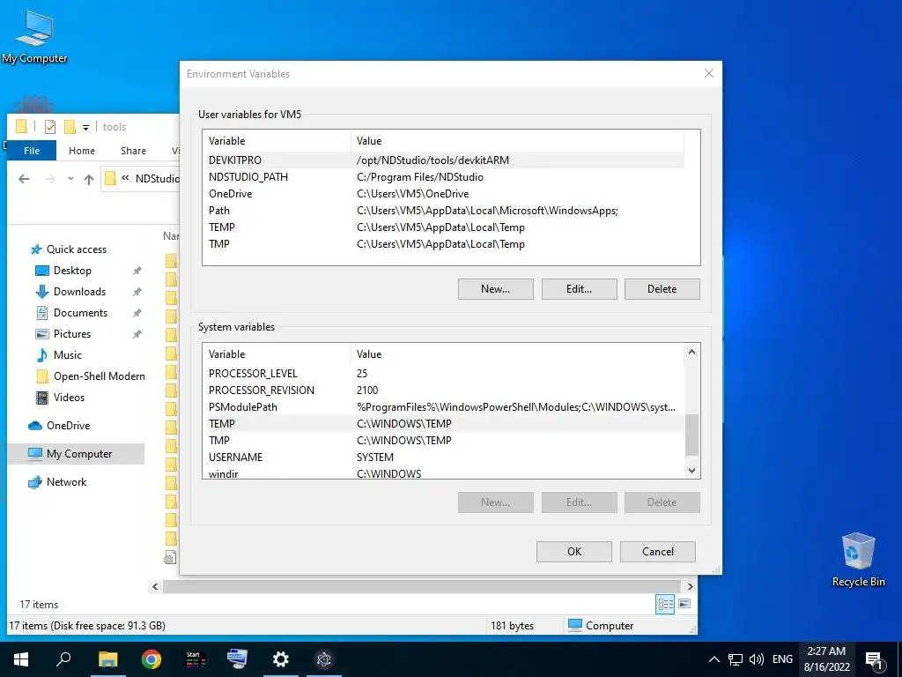Click New under user variables
This screenshot has width=902, height=677.
[495, 289]
